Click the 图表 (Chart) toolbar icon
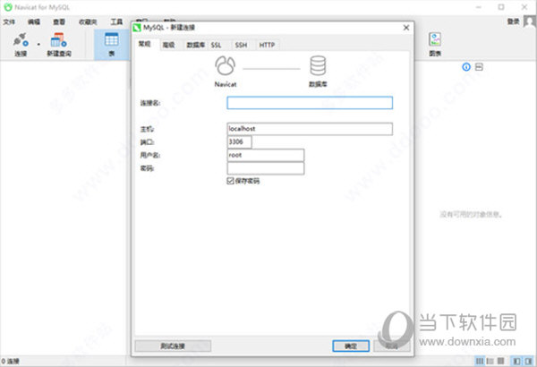Viewport: 537px width, 367px height. point(435,44)
